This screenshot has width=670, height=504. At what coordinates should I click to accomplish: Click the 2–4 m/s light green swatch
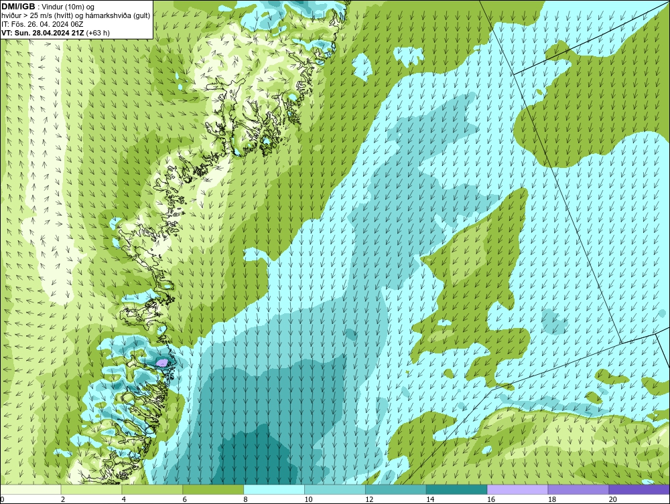(91, 489)
